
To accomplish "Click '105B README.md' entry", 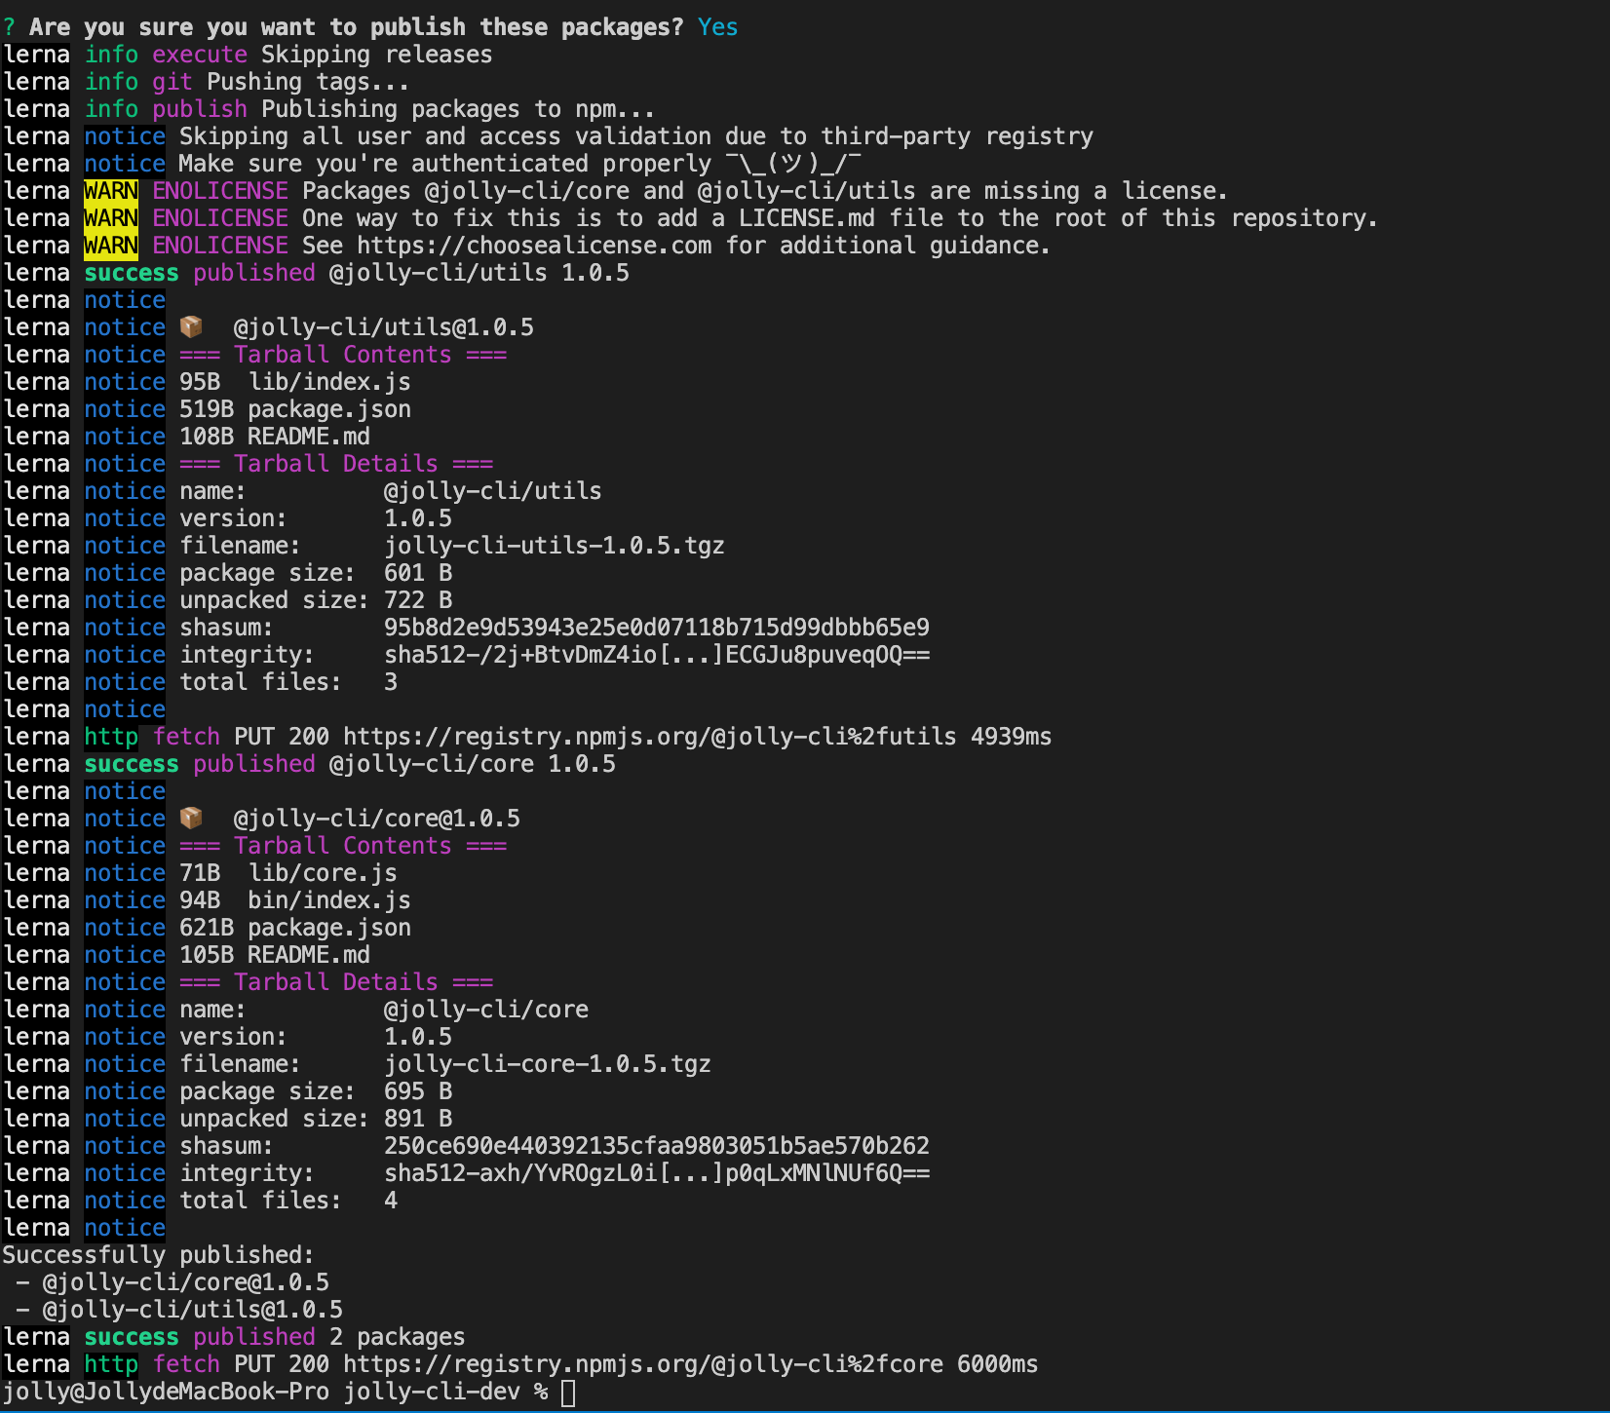I will [275, 955].
